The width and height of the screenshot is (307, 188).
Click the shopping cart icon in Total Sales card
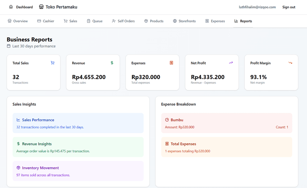(x=53, y=63)
